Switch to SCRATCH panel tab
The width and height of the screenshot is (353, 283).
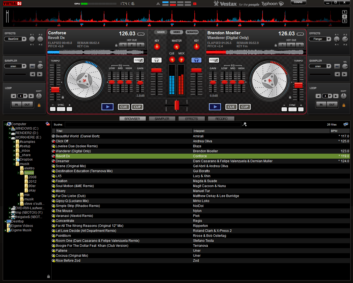[192, 32]
